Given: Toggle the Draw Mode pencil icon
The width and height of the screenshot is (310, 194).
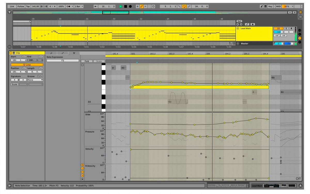Looking at the screenshot, I should (x=261, y=6).
